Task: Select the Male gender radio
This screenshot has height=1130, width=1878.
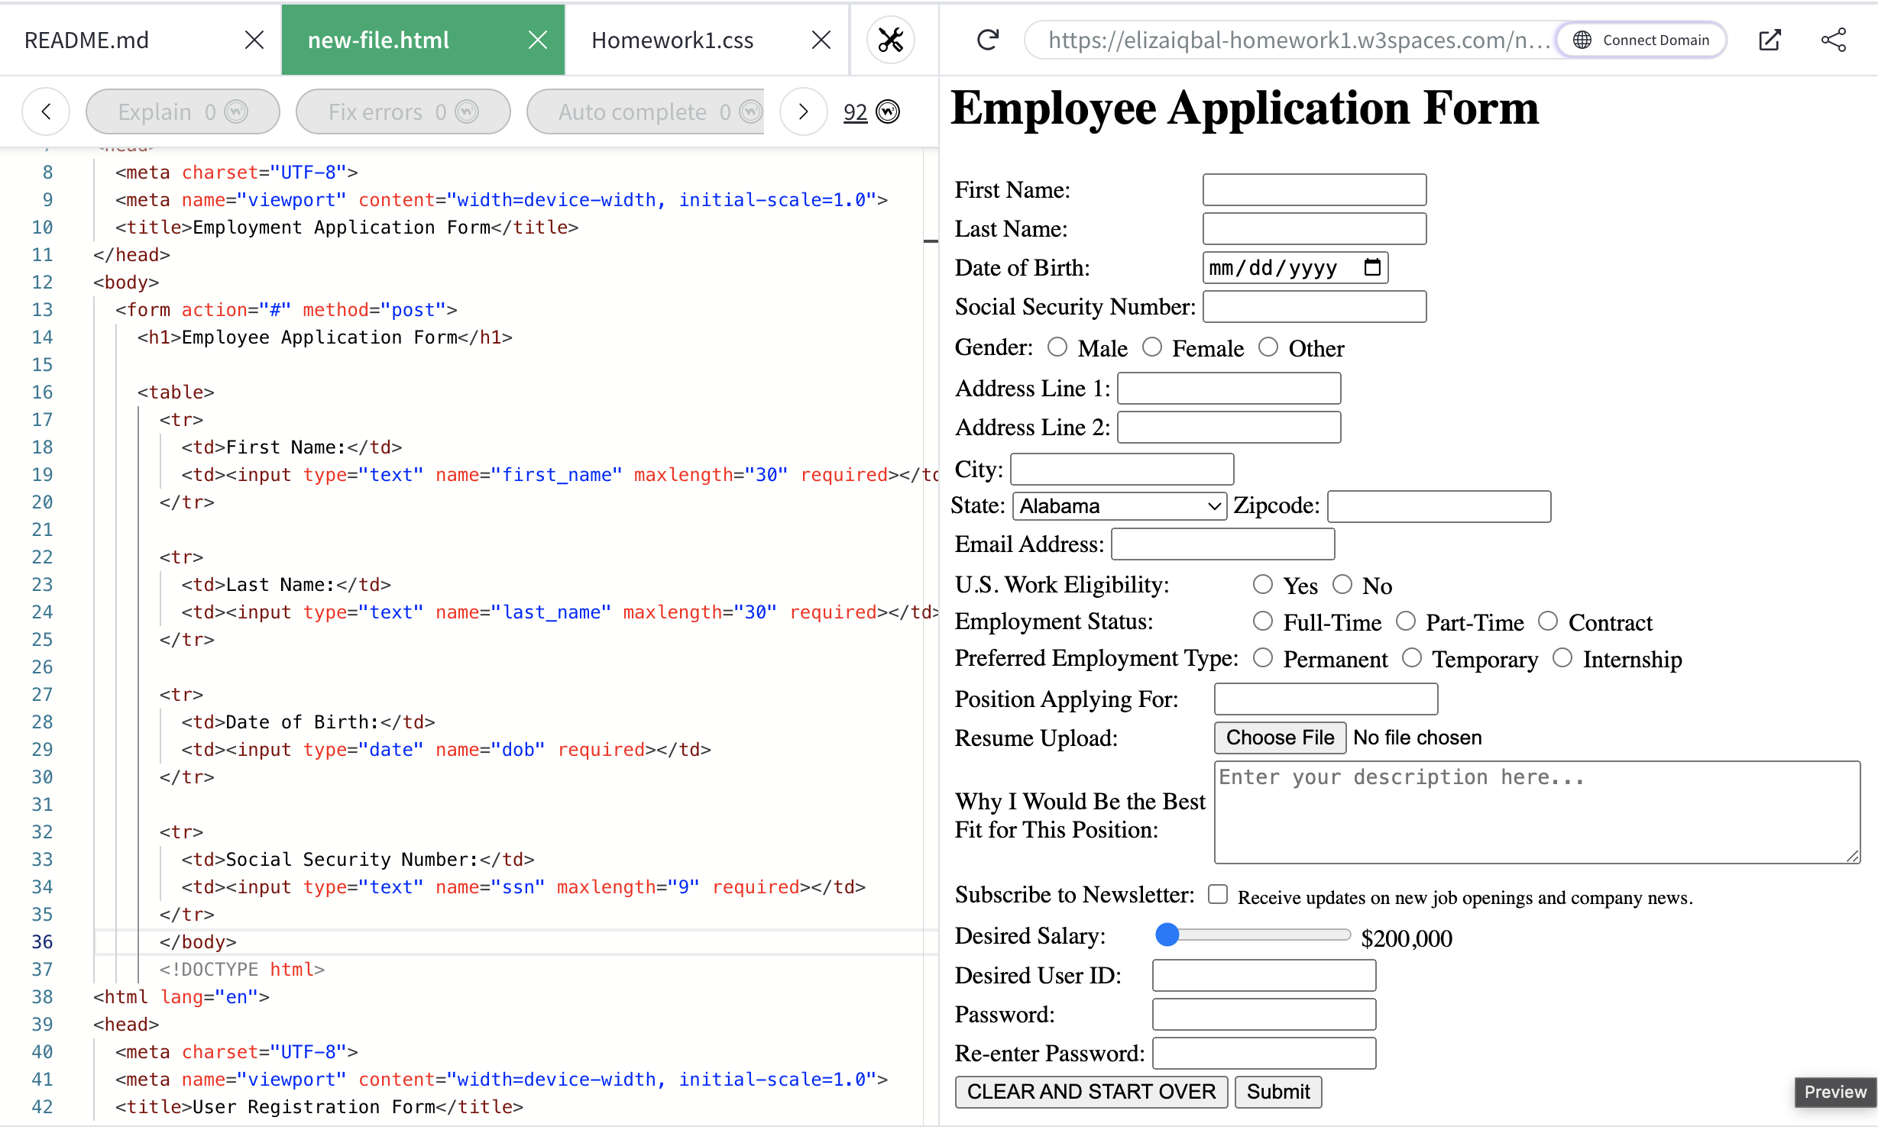Action: (x=1057, y=347)
